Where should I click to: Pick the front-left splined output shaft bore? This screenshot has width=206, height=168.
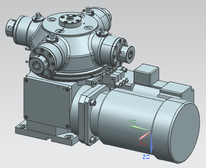click(x=36, y=65)
